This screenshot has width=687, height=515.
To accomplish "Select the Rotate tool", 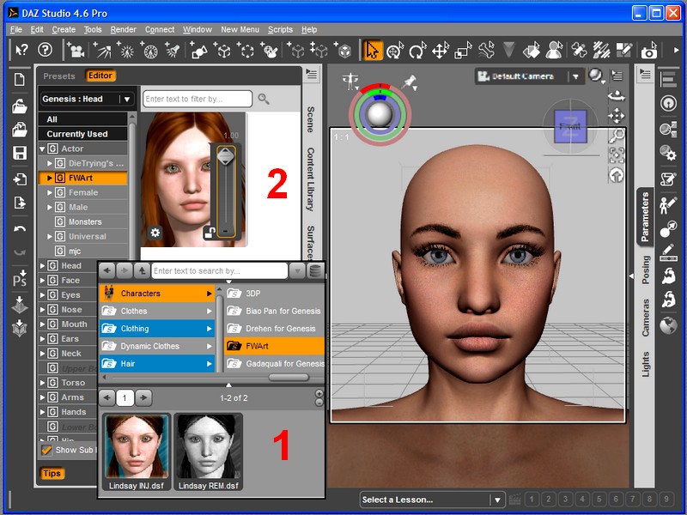I will [417, 51].
